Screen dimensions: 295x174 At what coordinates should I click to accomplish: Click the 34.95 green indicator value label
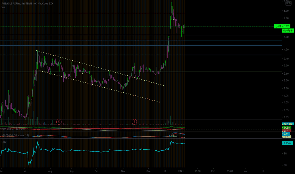pos(286,128)
